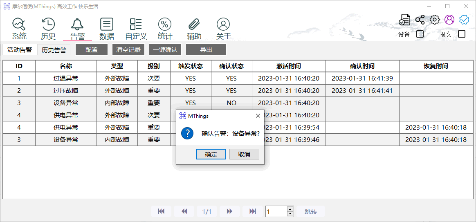Go to the next page arrow
The height and width of the screenshot is (222, 476).
(x=229, y=211)
